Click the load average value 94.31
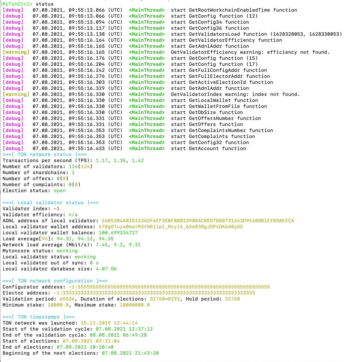The height and width of the screenshot is (362, 344). pos(64,239)
